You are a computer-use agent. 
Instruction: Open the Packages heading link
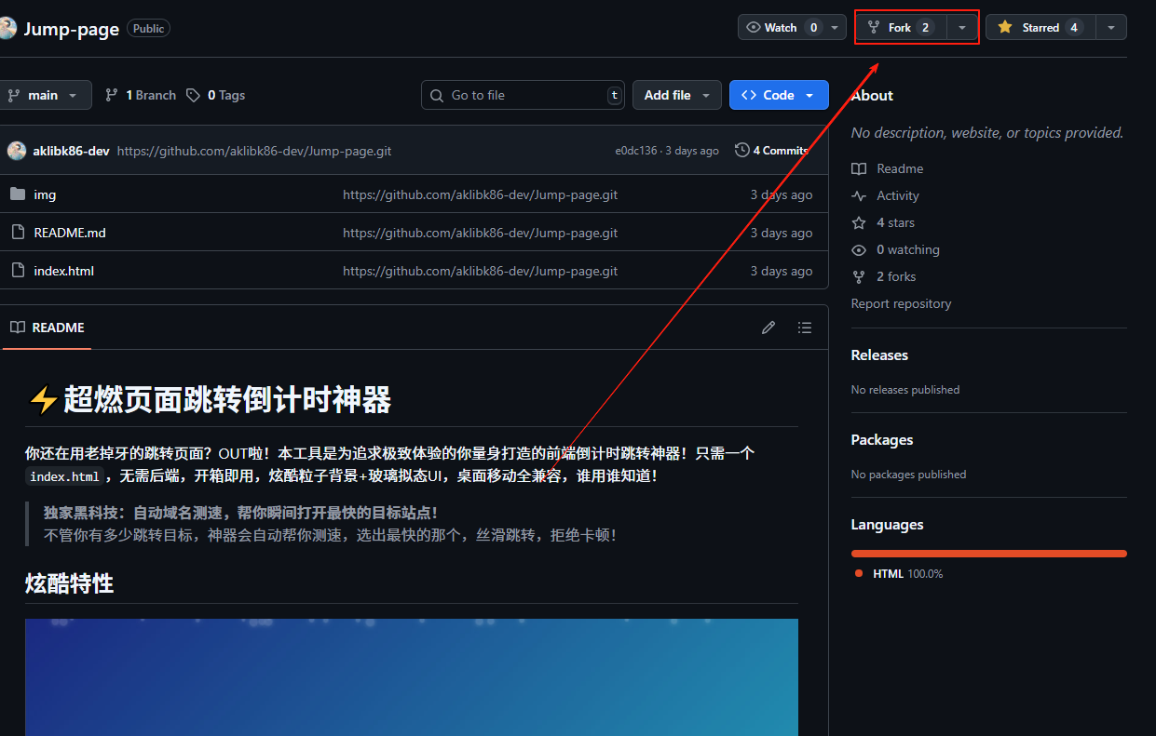click(882, 439)
